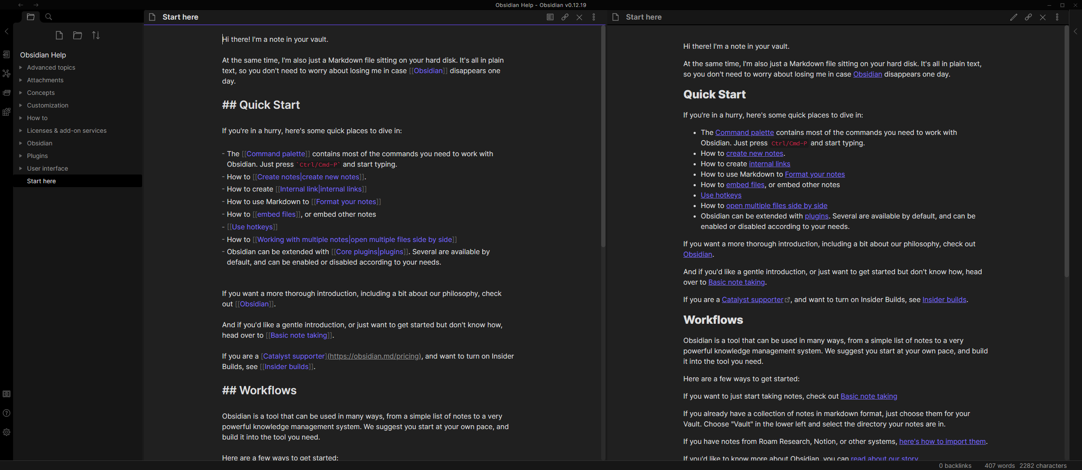Click [[Command palette]] link in editor
This screenshot has height=470, width=1082.
pos(276,154)
